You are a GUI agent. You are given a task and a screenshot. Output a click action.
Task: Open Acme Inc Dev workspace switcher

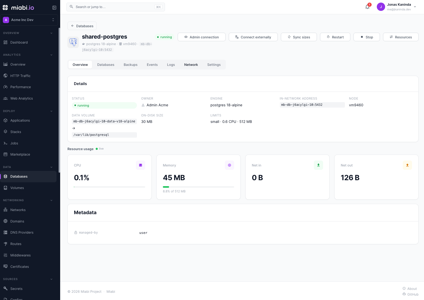click(29, 20)
